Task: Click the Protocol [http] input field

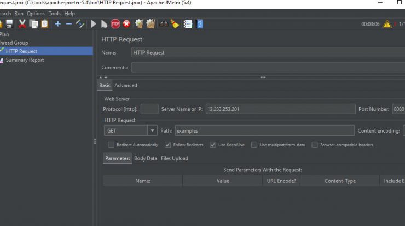Action: [x=149, y=109]
